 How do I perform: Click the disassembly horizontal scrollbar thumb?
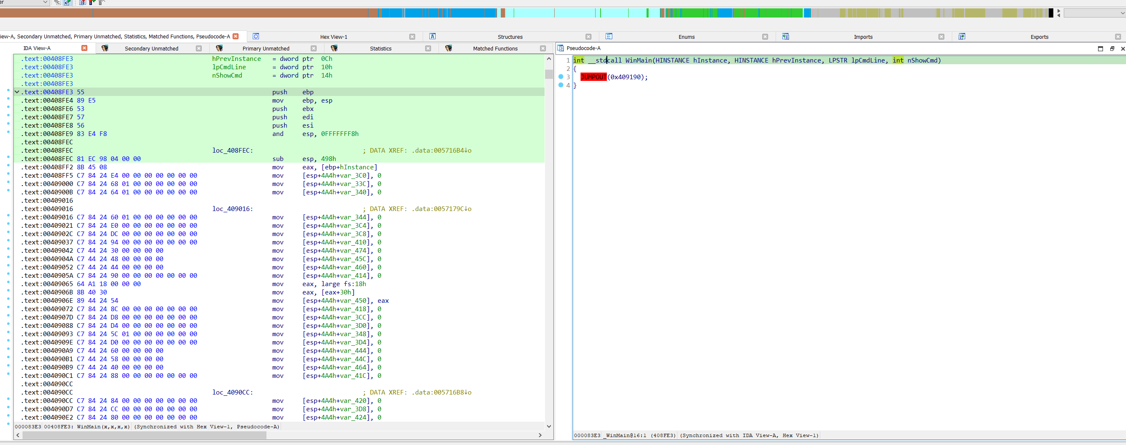tap(144, 435)
